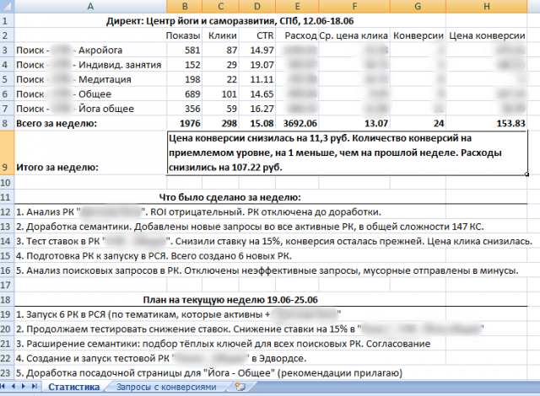Go to next sheet navigation arrow
Image resolution: width=540 pixels, height=396 pixels.
click(x=24, y=387)
